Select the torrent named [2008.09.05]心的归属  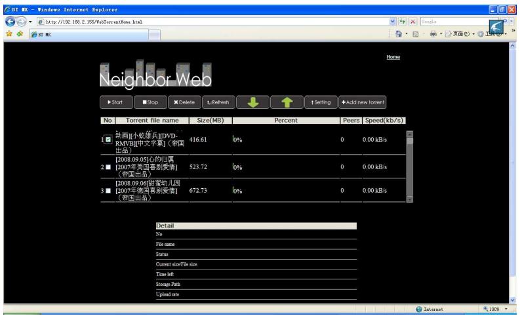click(146, 167)
